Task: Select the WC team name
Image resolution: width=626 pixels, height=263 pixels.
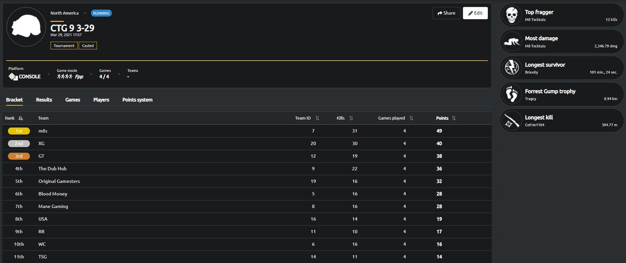Action: pyautogui.click(x=42, y=244)
